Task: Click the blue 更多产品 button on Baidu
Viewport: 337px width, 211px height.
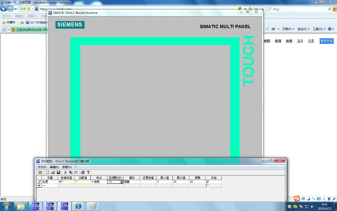Action: click(326, 41)
